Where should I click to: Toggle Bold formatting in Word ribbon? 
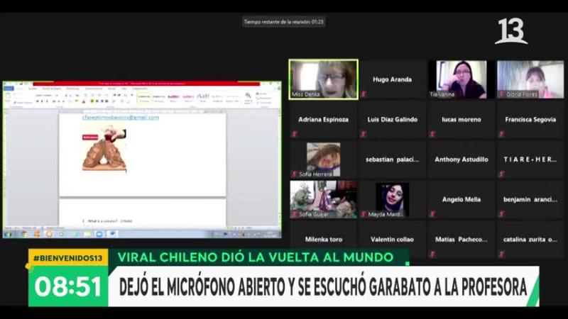38,101
